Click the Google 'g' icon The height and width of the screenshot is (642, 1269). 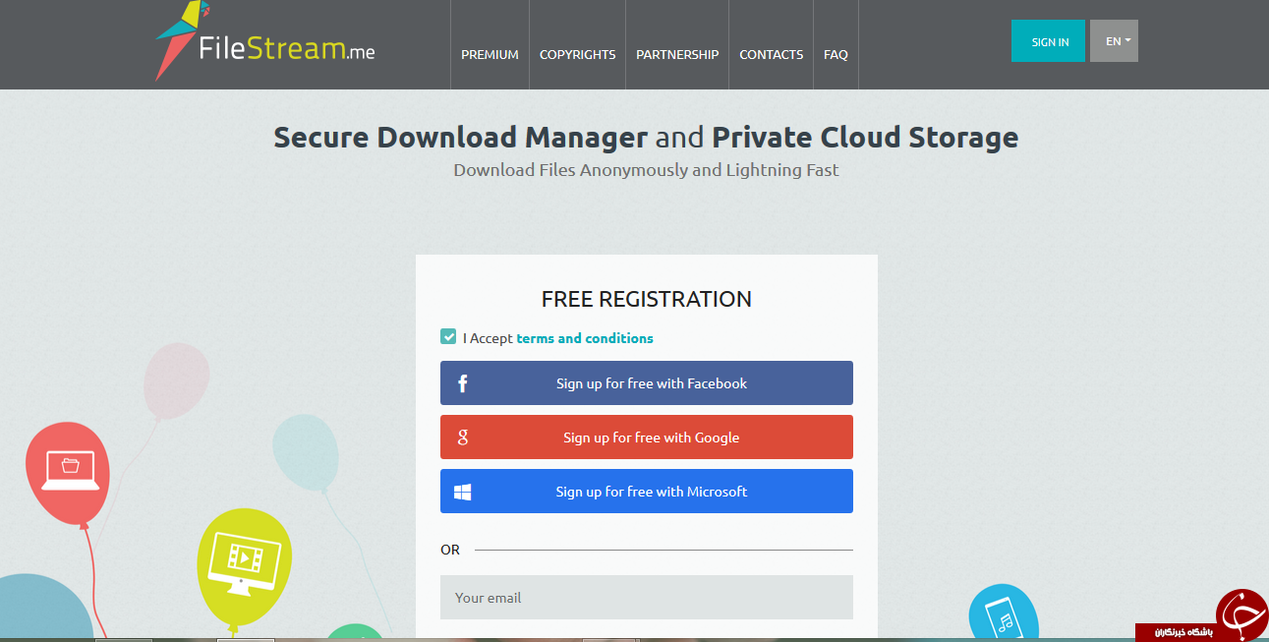pos(463,438)
